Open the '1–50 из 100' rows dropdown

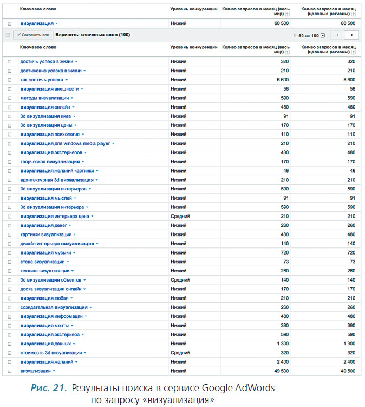[x=323, y=36]
